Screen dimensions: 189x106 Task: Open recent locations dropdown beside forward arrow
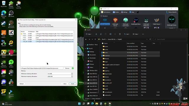point(92,39)
